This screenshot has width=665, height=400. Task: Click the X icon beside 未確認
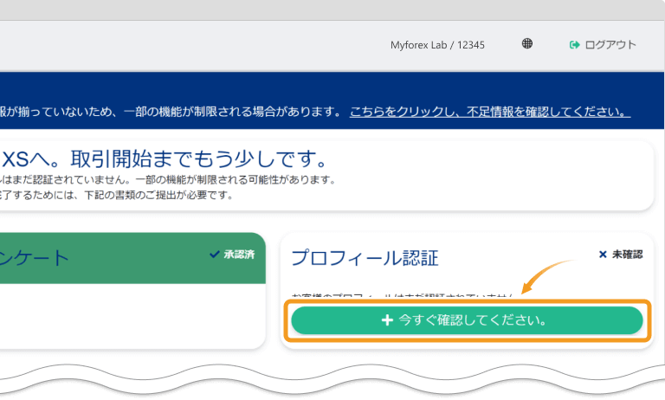coord(603,254)
